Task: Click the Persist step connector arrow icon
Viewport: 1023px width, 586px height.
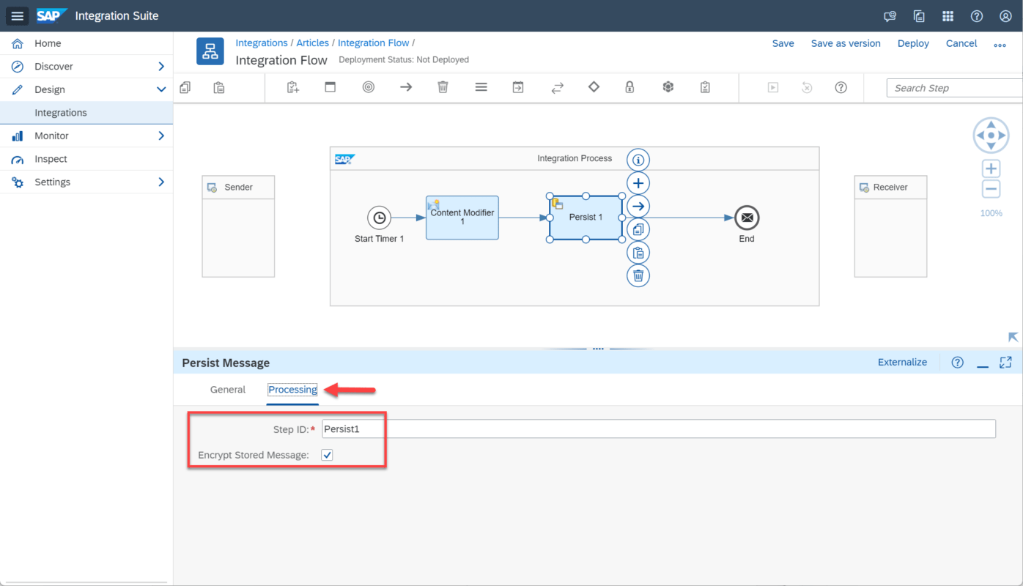Action: (x=638, y=207)
